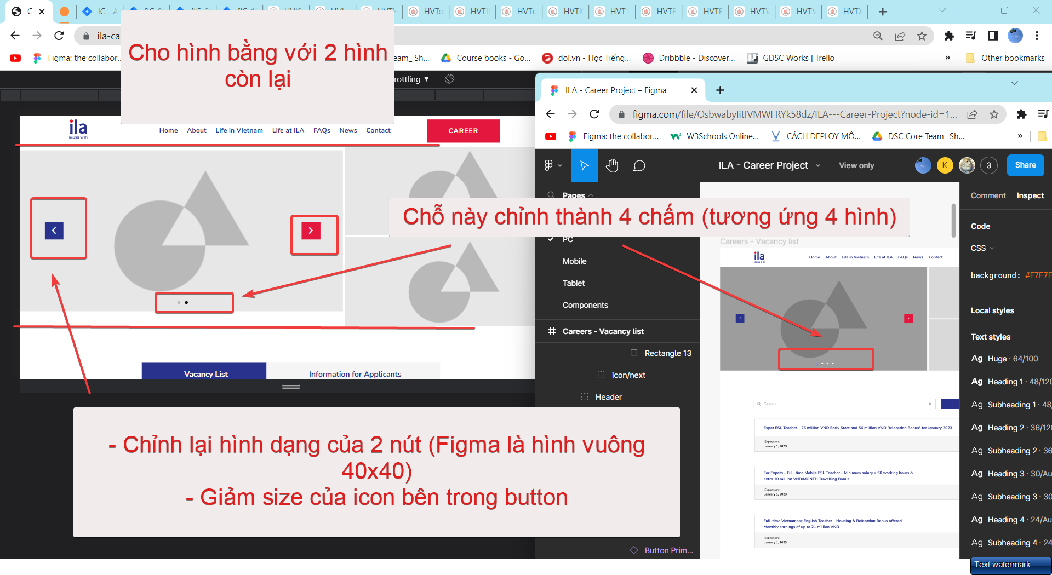Image resolution: width=1052 pixels, height=575 pixels.
Task: Switch to the Comment tab in Figma
Action: click(x=988, y=196)
